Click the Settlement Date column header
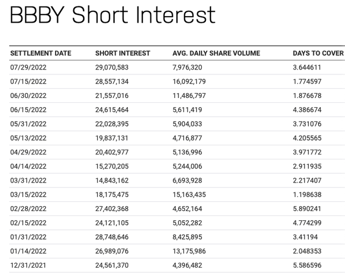The width and height of the screenshot is (345, 273). (40, 53)
